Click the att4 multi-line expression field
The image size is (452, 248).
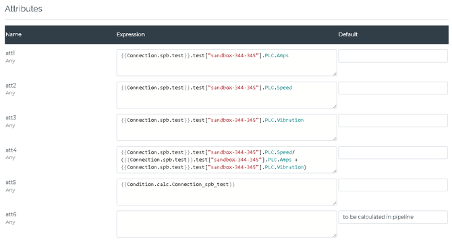(x=227, y=160)
